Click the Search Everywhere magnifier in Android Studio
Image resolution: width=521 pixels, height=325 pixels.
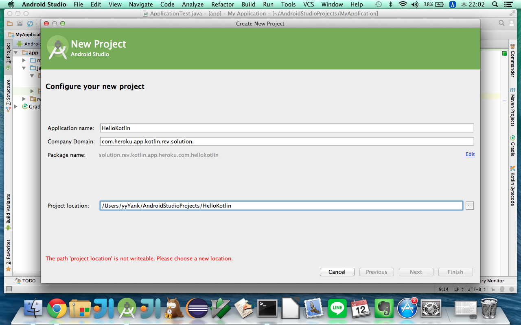click(502, 23)
